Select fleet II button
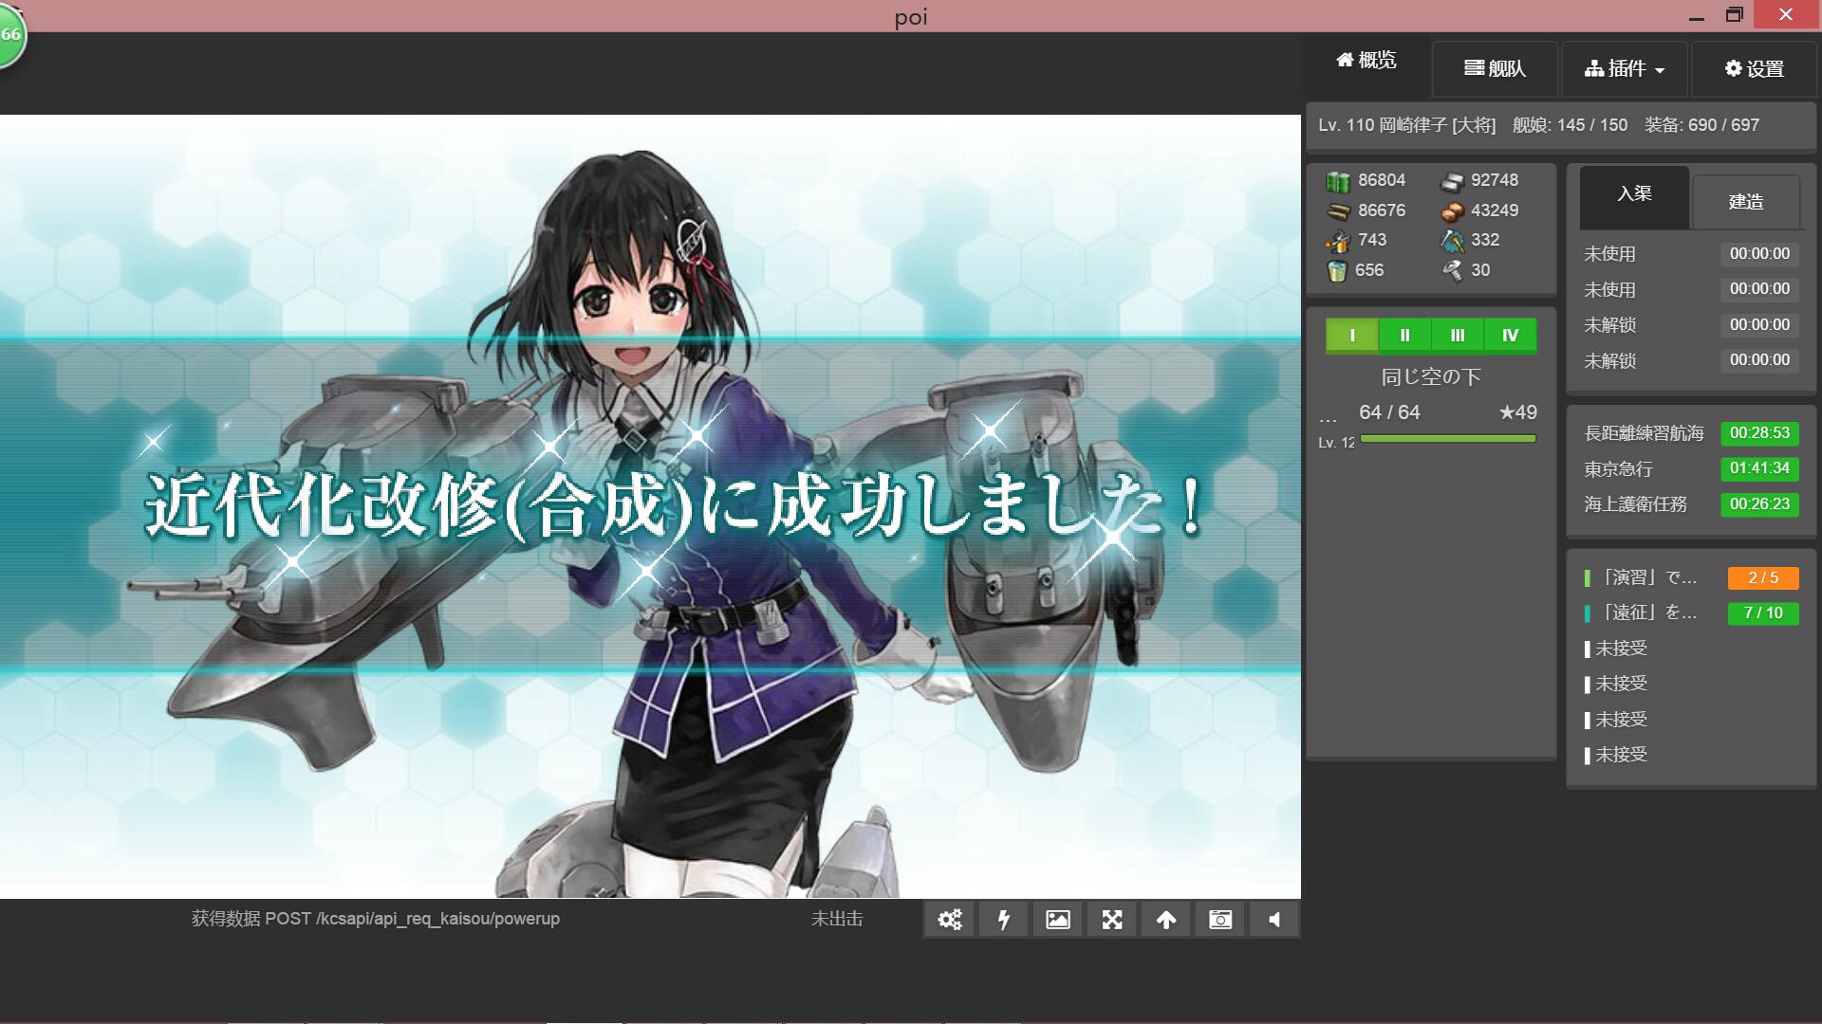Image resolution: width=1822 pixels, height=1024 pixels. tap(1404, 336)
